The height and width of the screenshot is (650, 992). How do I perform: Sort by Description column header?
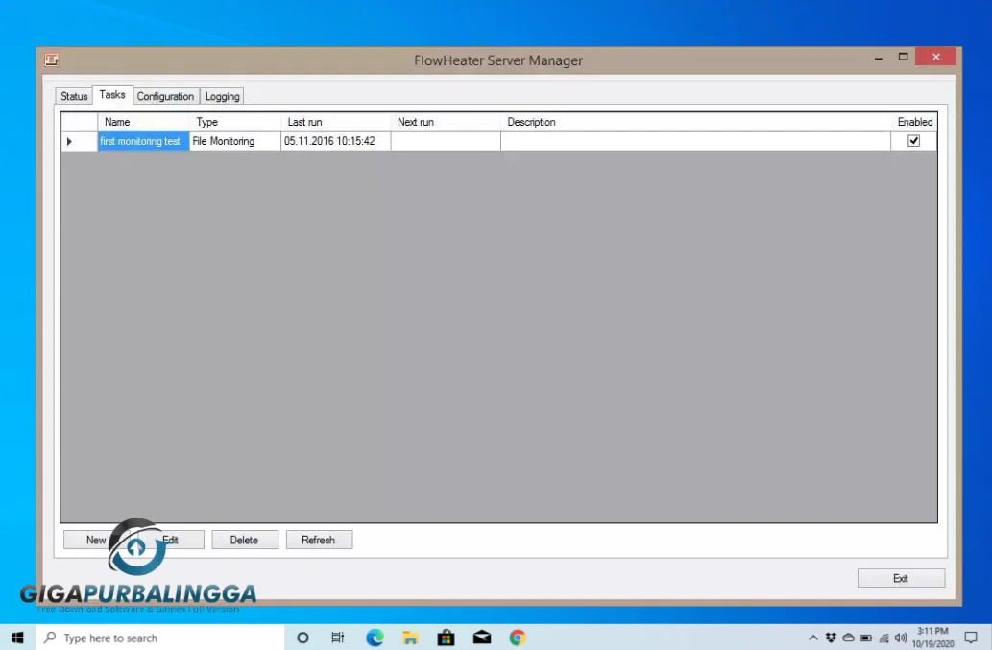click(x=695, y=122)
